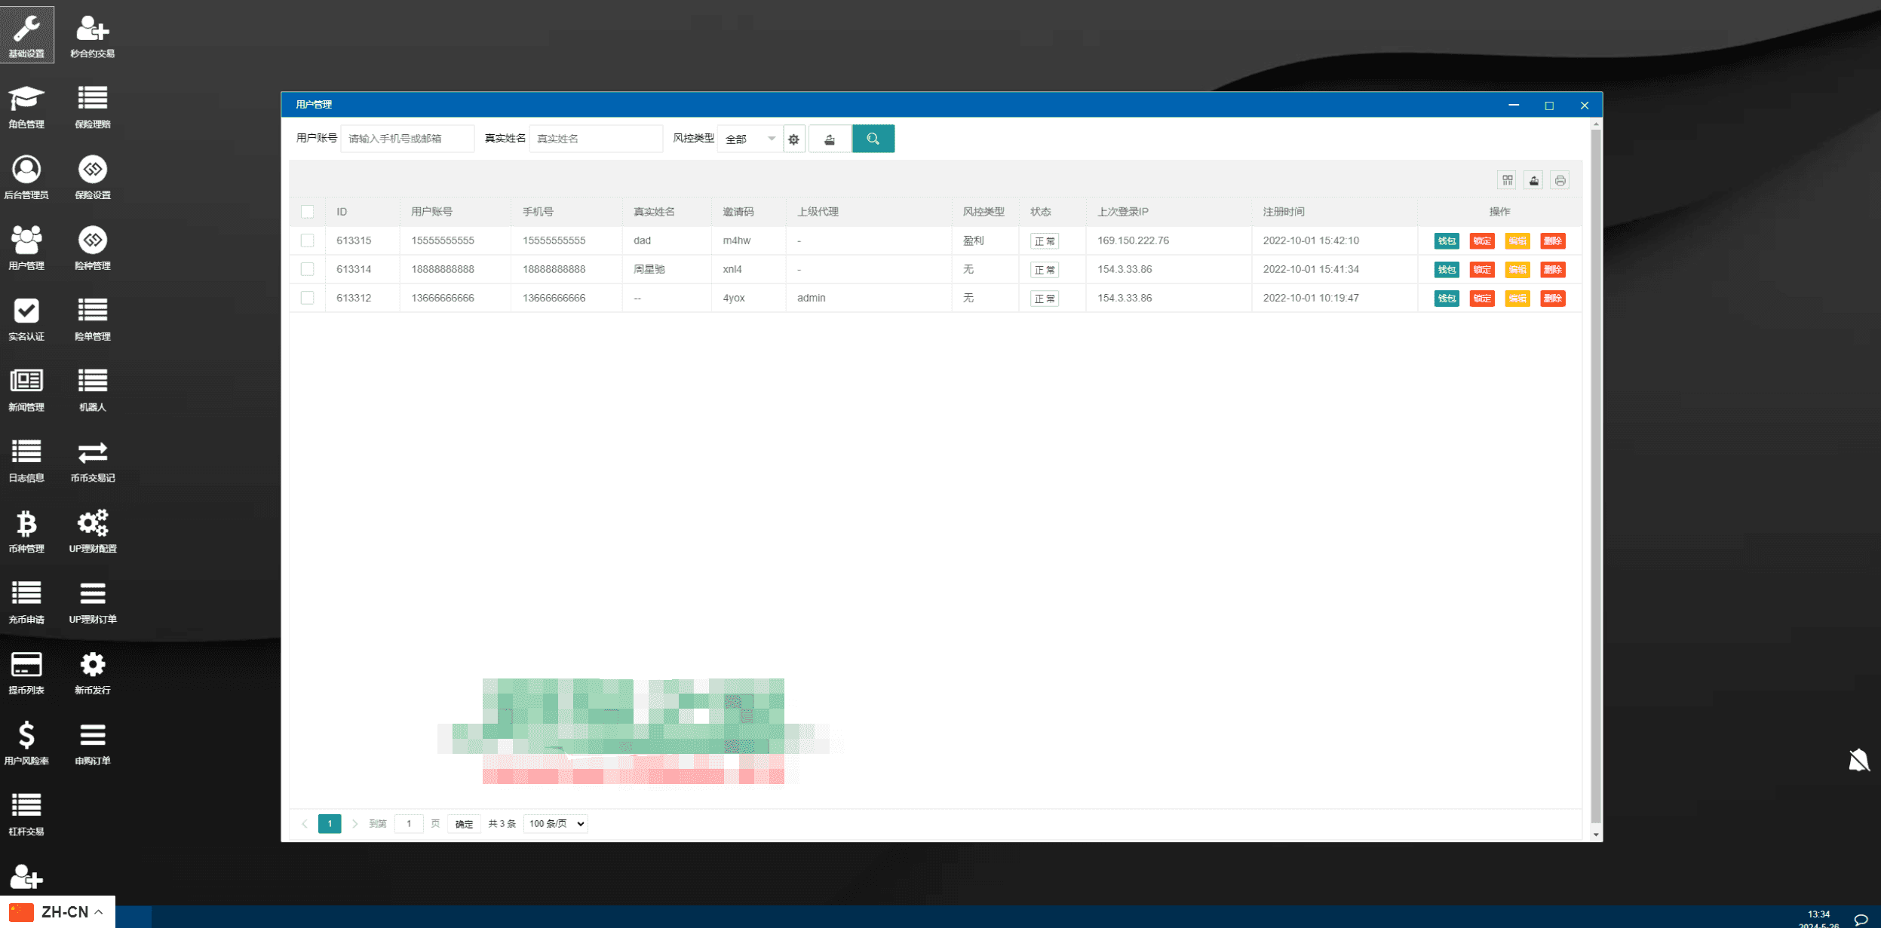The width and height of the screenshot is (1881, 928).
Task: Tick checkbox for user 613312
Action: click(307, 298)
